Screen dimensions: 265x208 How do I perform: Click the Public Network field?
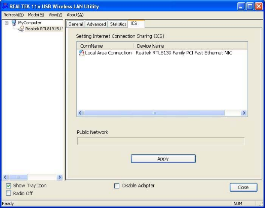coord(161,141)
